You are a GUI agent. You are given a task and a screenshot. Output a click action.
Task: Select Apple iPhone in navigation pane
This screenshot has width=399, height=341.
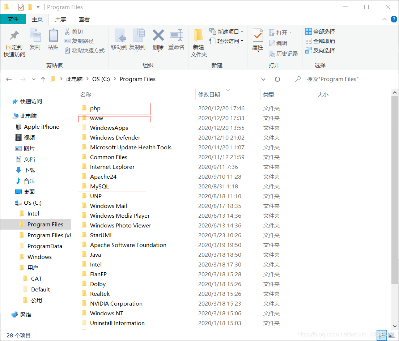click(x=37, y=127)
